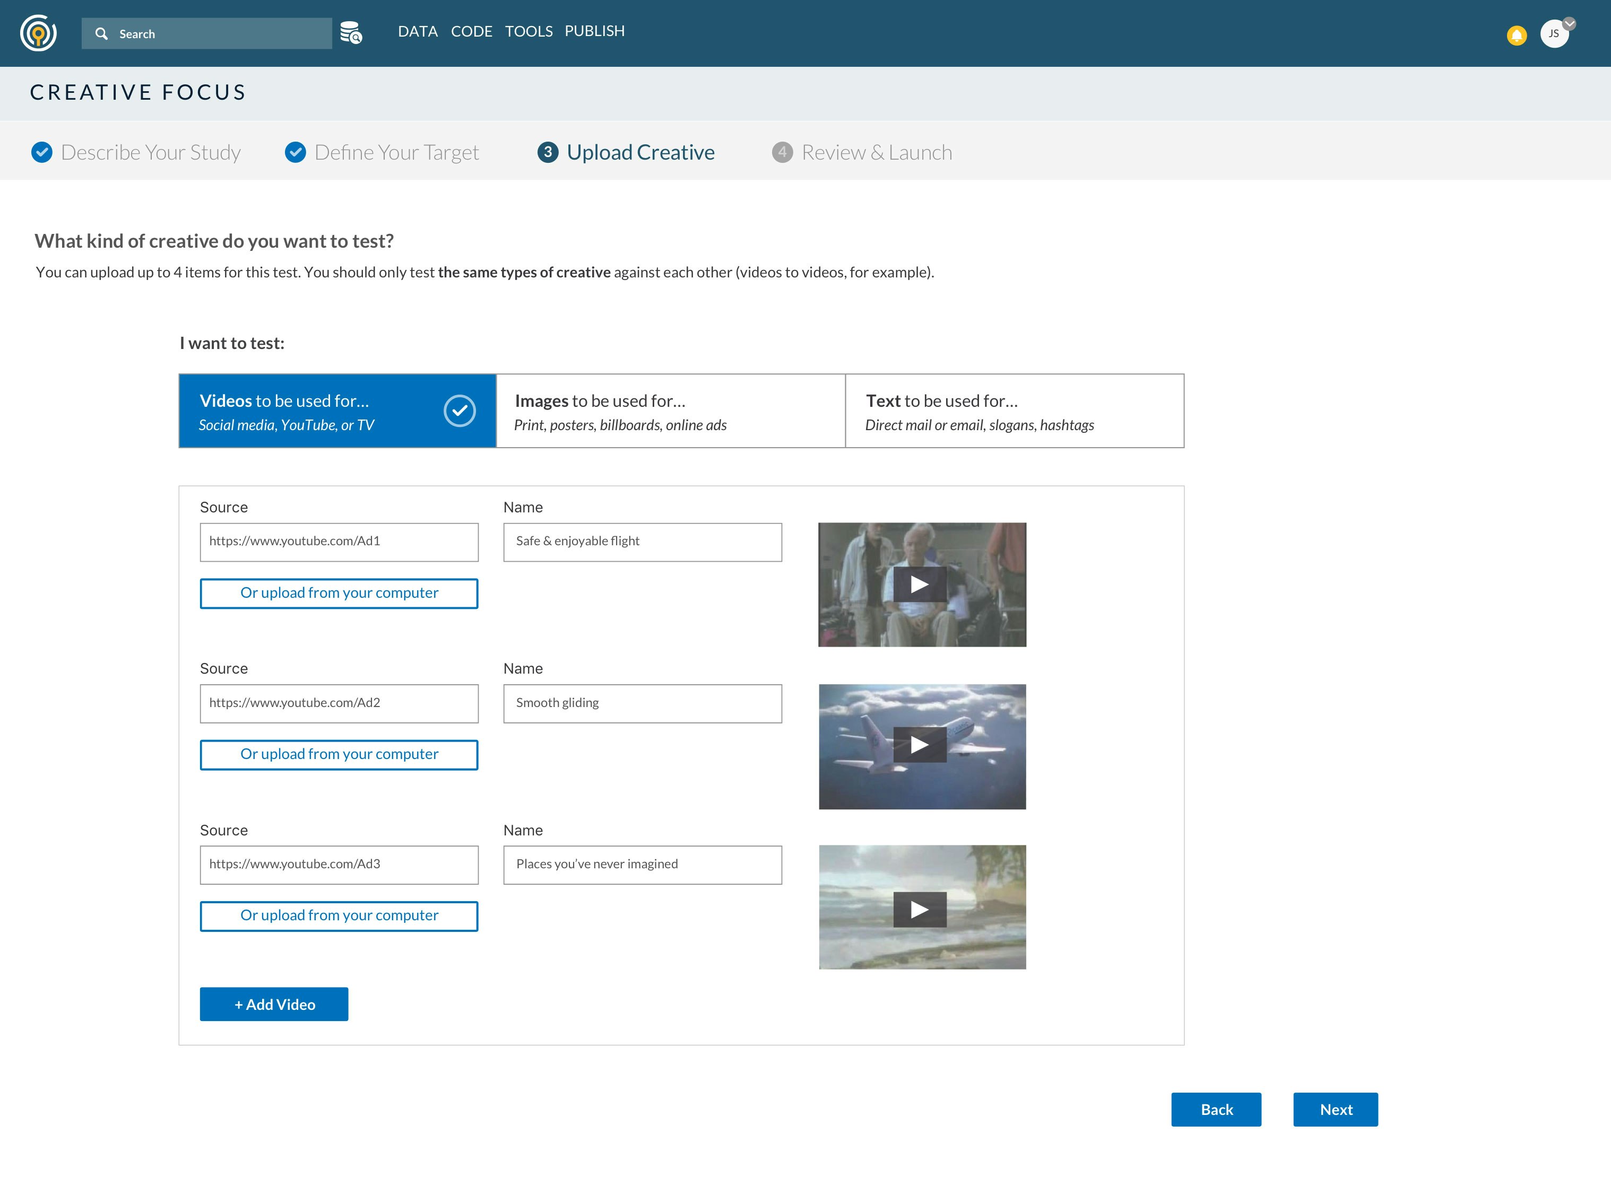The height and width of the screenshot is (1186, 1611).
Task: Switch to the TOOLS navigation item
Action: pyautogui.click(x=529, y=31)
